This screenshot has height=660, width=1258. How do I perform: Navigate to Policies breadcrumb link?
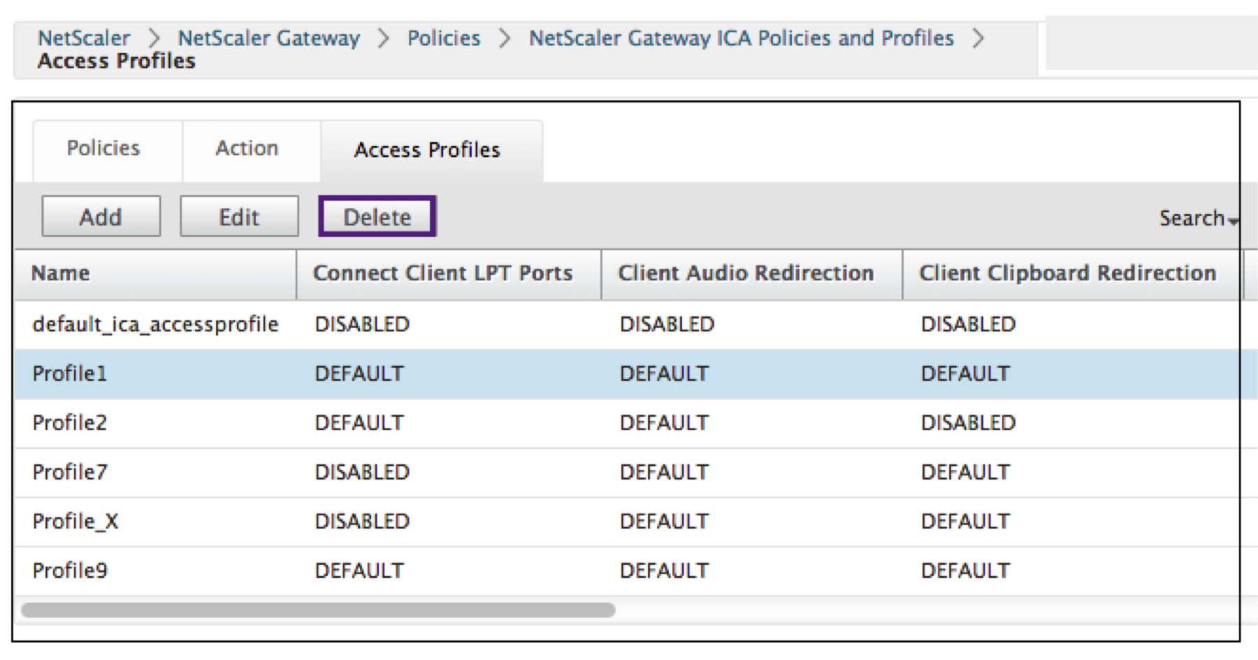pyautogui.click(x=444, y=38)
